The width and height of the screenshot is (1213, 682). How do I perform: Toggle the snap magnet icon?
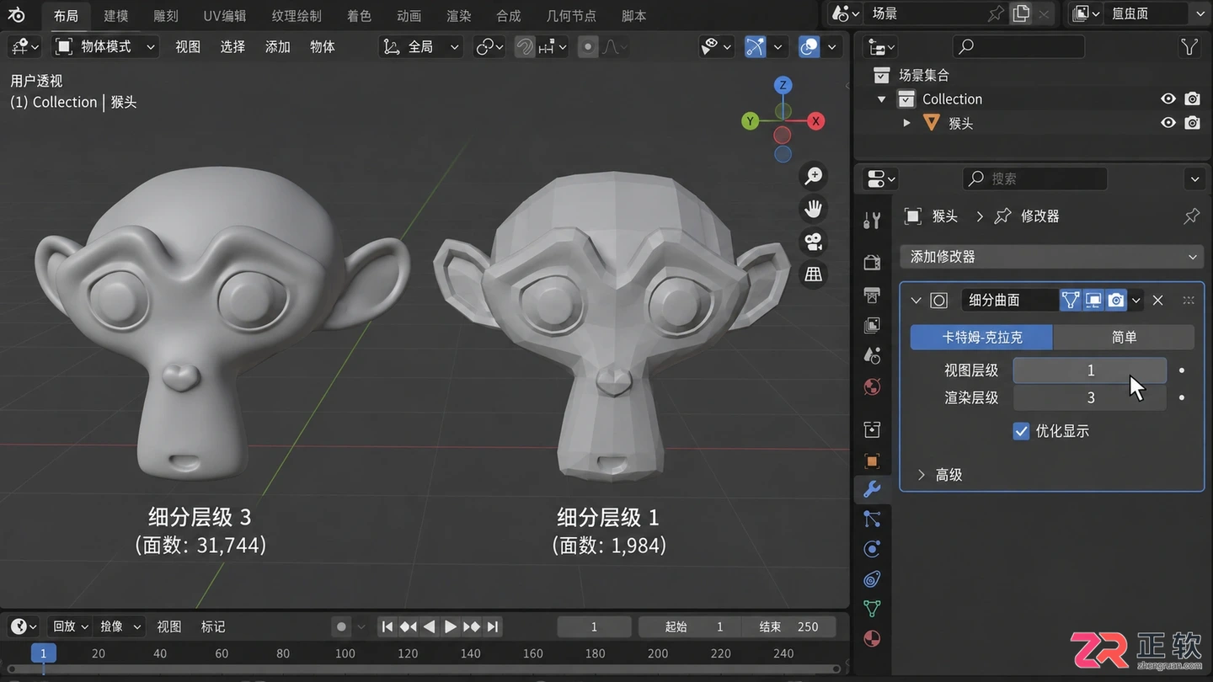pyautogui.click(x=525, y=47)
